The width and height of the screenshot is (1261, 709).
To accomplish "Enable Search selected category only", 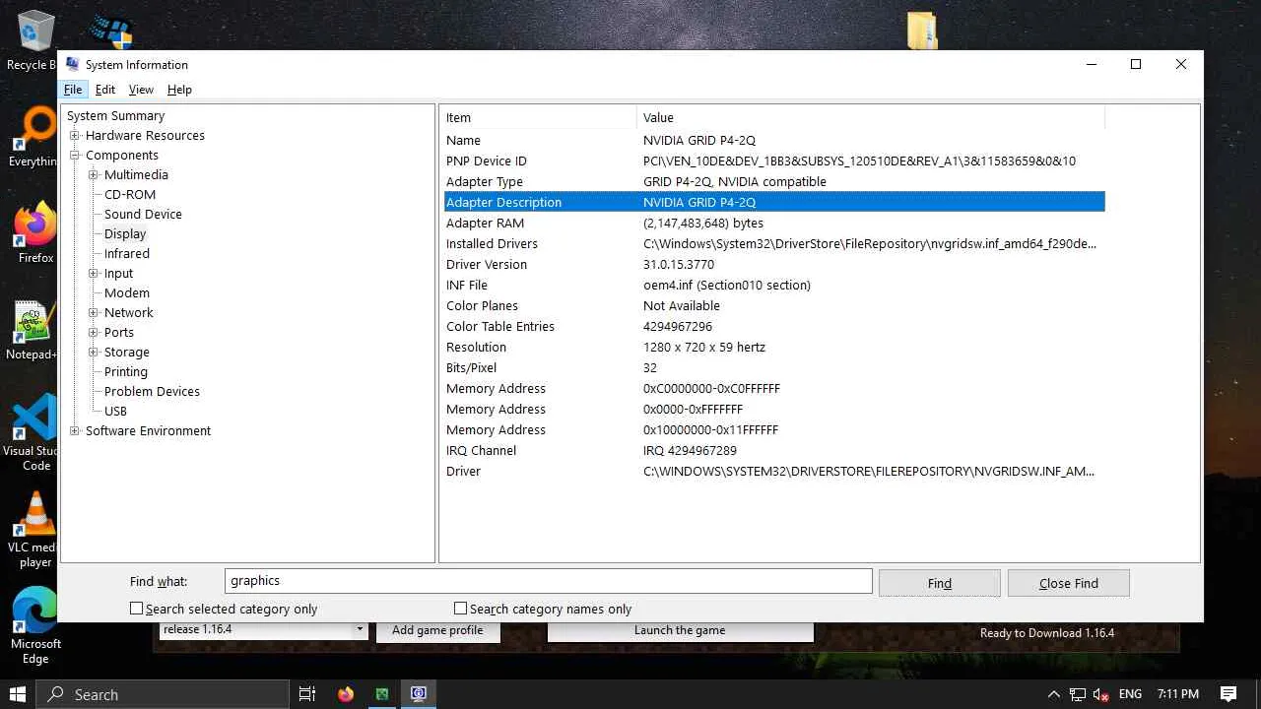I will coord(137,609).
